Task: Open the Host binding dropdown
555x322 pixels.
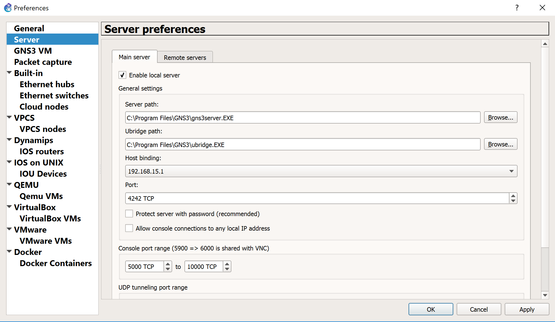Action: 512,171
